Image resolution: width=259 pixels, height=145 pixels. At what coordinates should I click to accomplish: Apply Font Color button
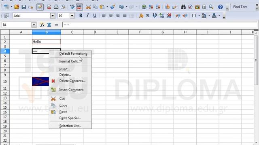click(214, 16)
